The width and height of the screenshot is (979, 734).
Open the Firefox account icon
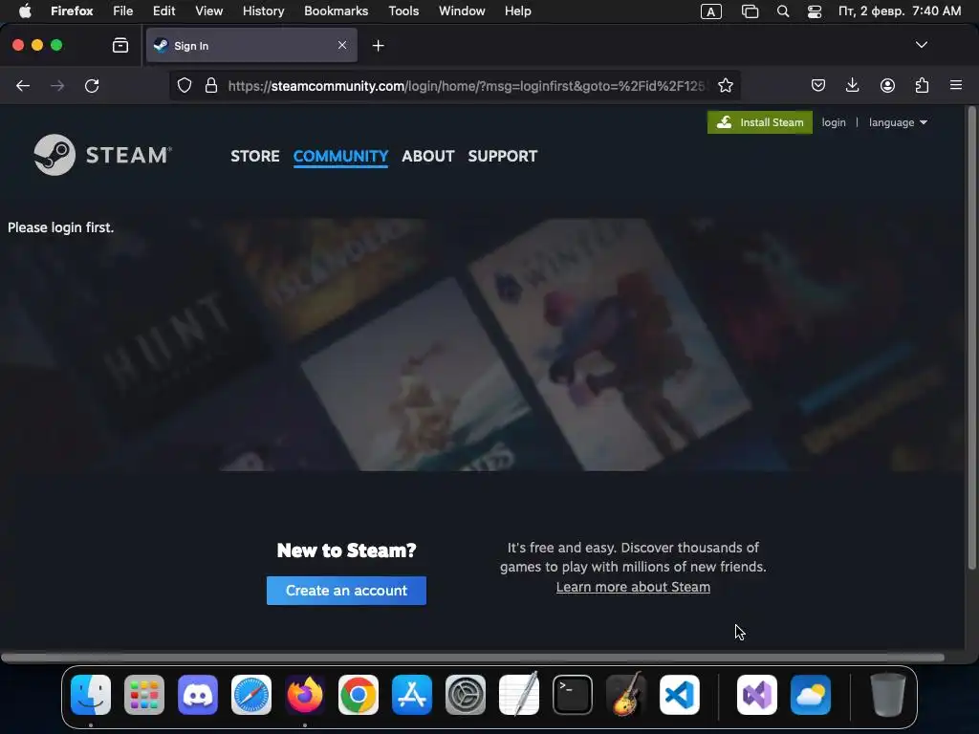point(887,85)
